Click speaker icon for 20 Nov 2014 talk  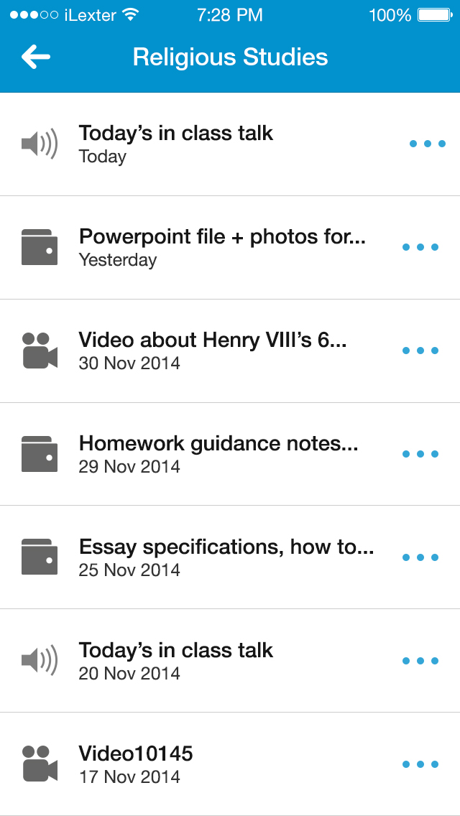coord(40,660)
